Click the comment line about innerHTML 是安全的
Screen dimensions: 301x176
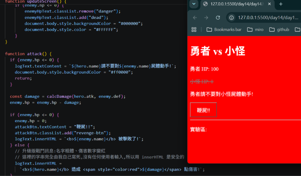click(99, 157)
